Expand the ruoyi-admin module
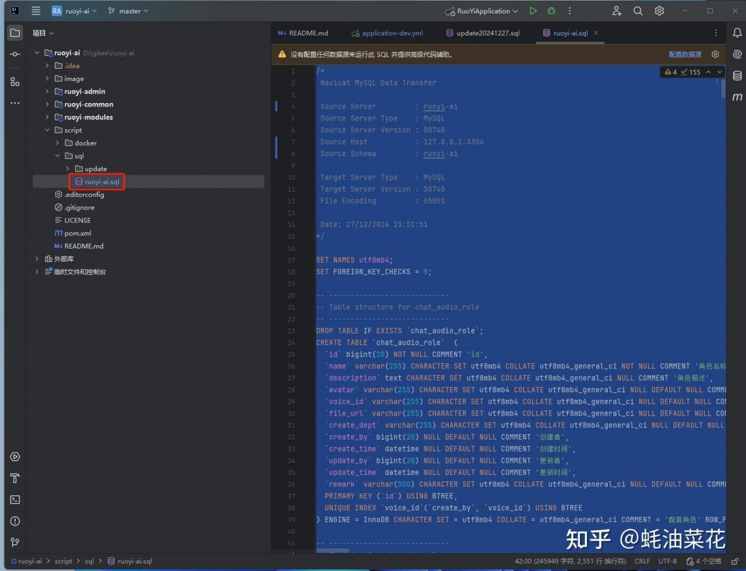The height and width of the screenshot is (571, 746). (x=47, y=91)
